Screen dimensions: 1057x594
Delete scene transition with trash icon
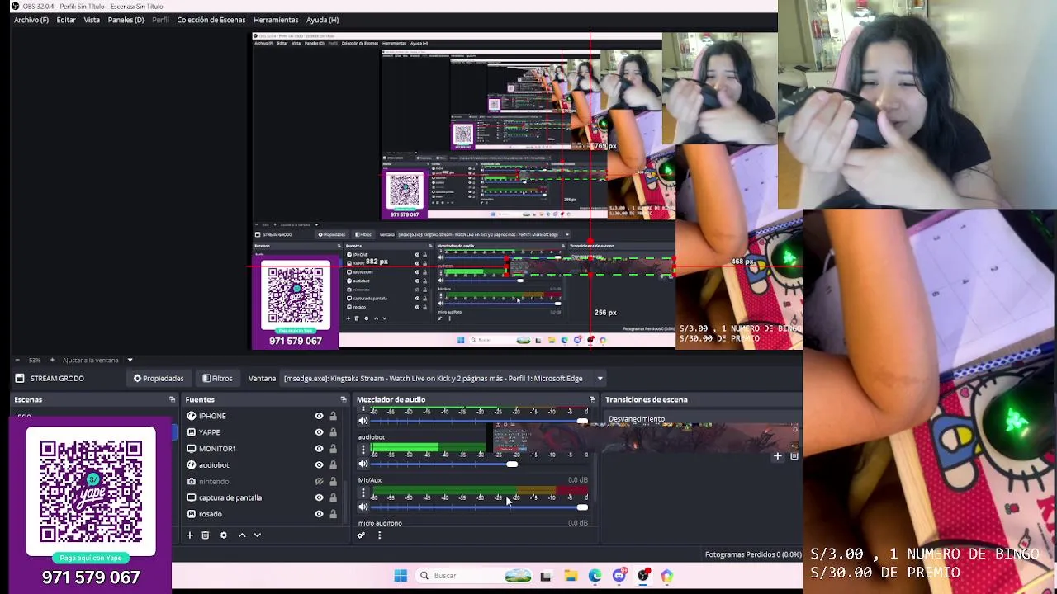click(x=794, y=455)
